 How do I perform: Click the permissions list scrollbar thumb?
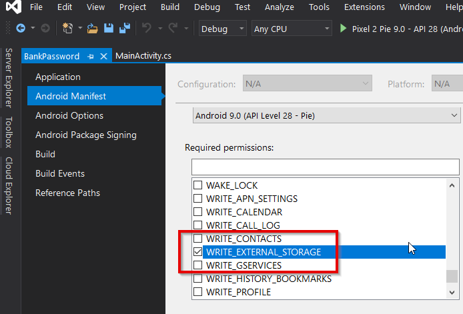click(x=452, y=277)
